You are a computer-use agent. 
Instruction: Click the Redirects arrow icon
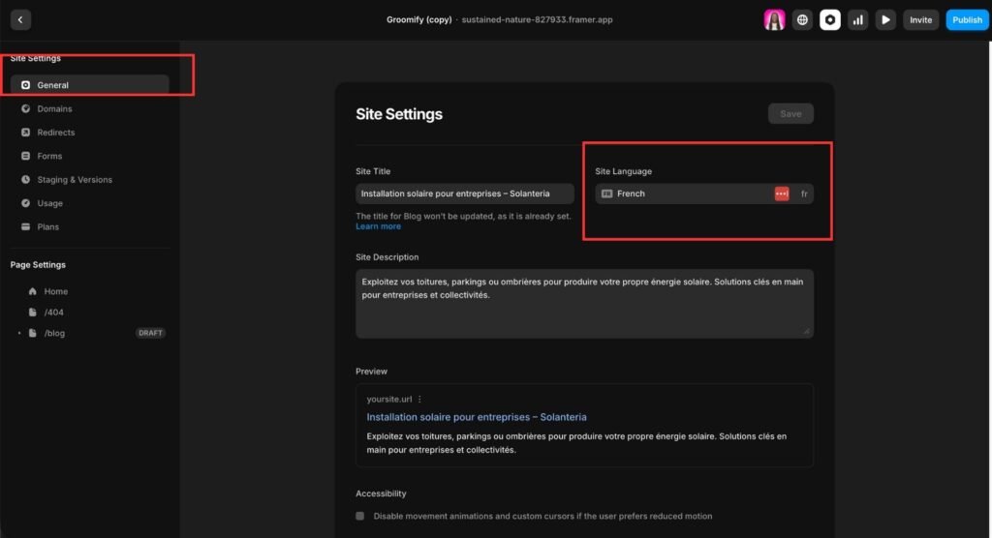[25, 133]
